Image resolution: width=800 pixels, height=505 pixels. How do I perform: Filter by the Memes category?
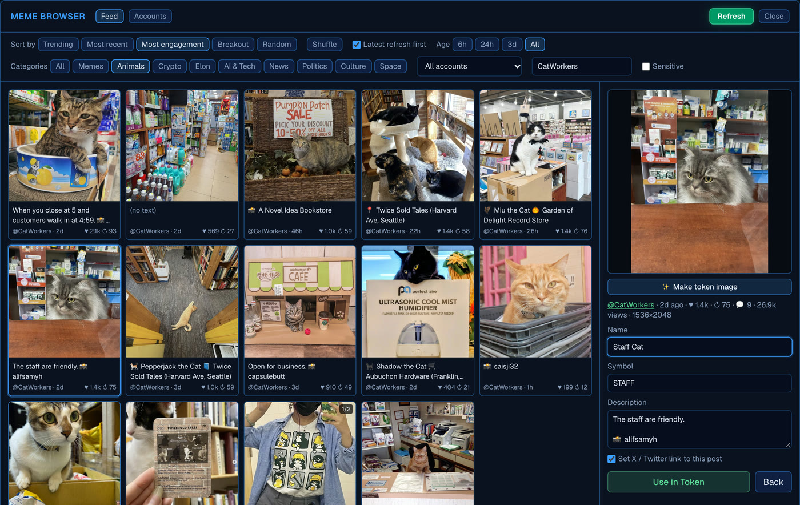point(91,66)
